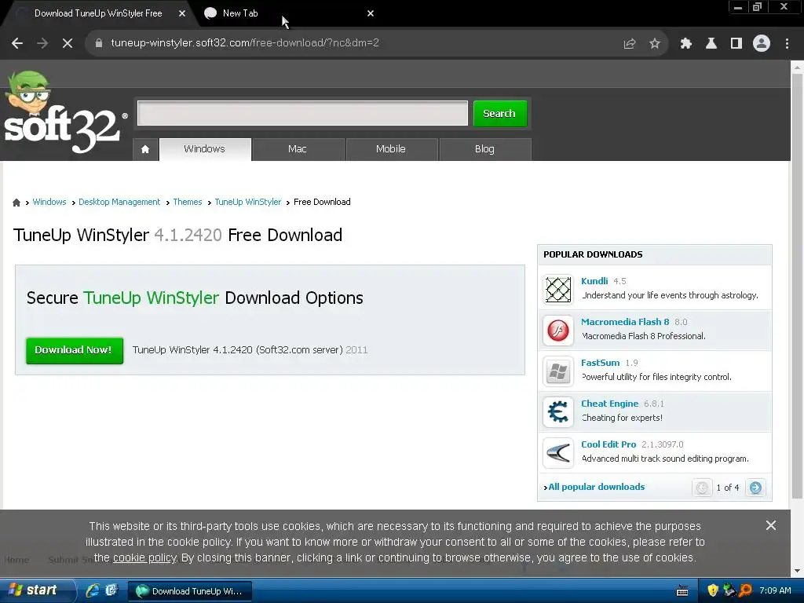Close the Download TuneUp WinStyler tab
The image size is (804, 603).
[x=182, y=13]
